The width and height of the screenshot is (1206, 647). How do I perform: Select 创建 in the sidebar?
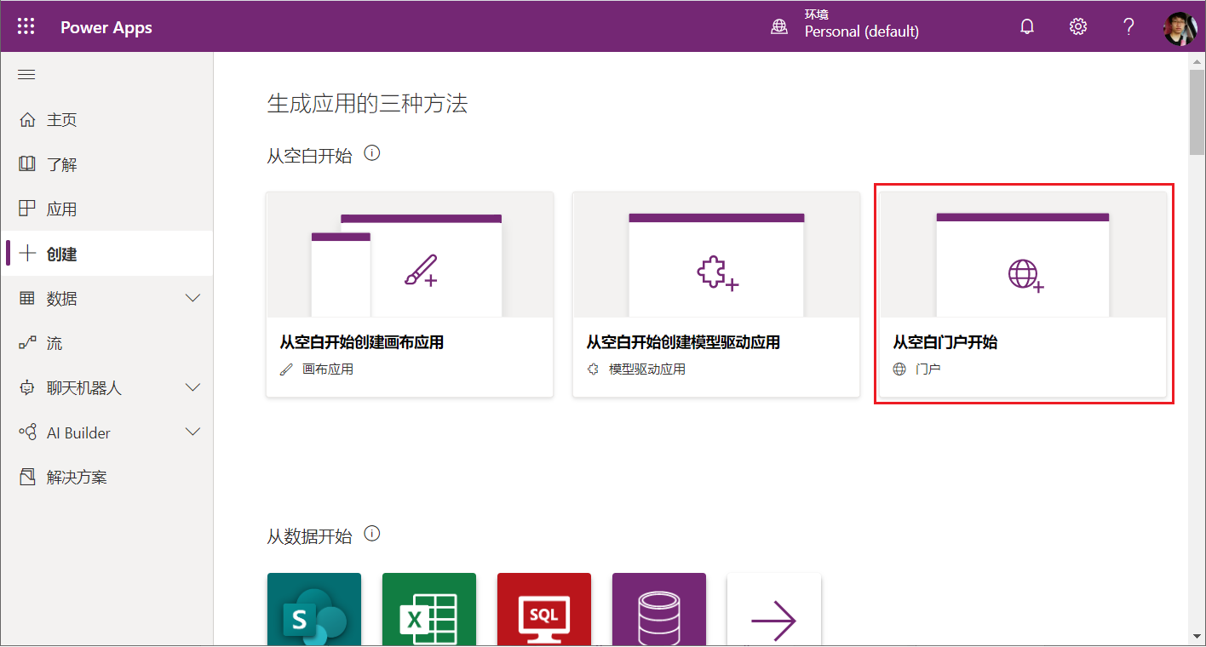coord(106,254)
